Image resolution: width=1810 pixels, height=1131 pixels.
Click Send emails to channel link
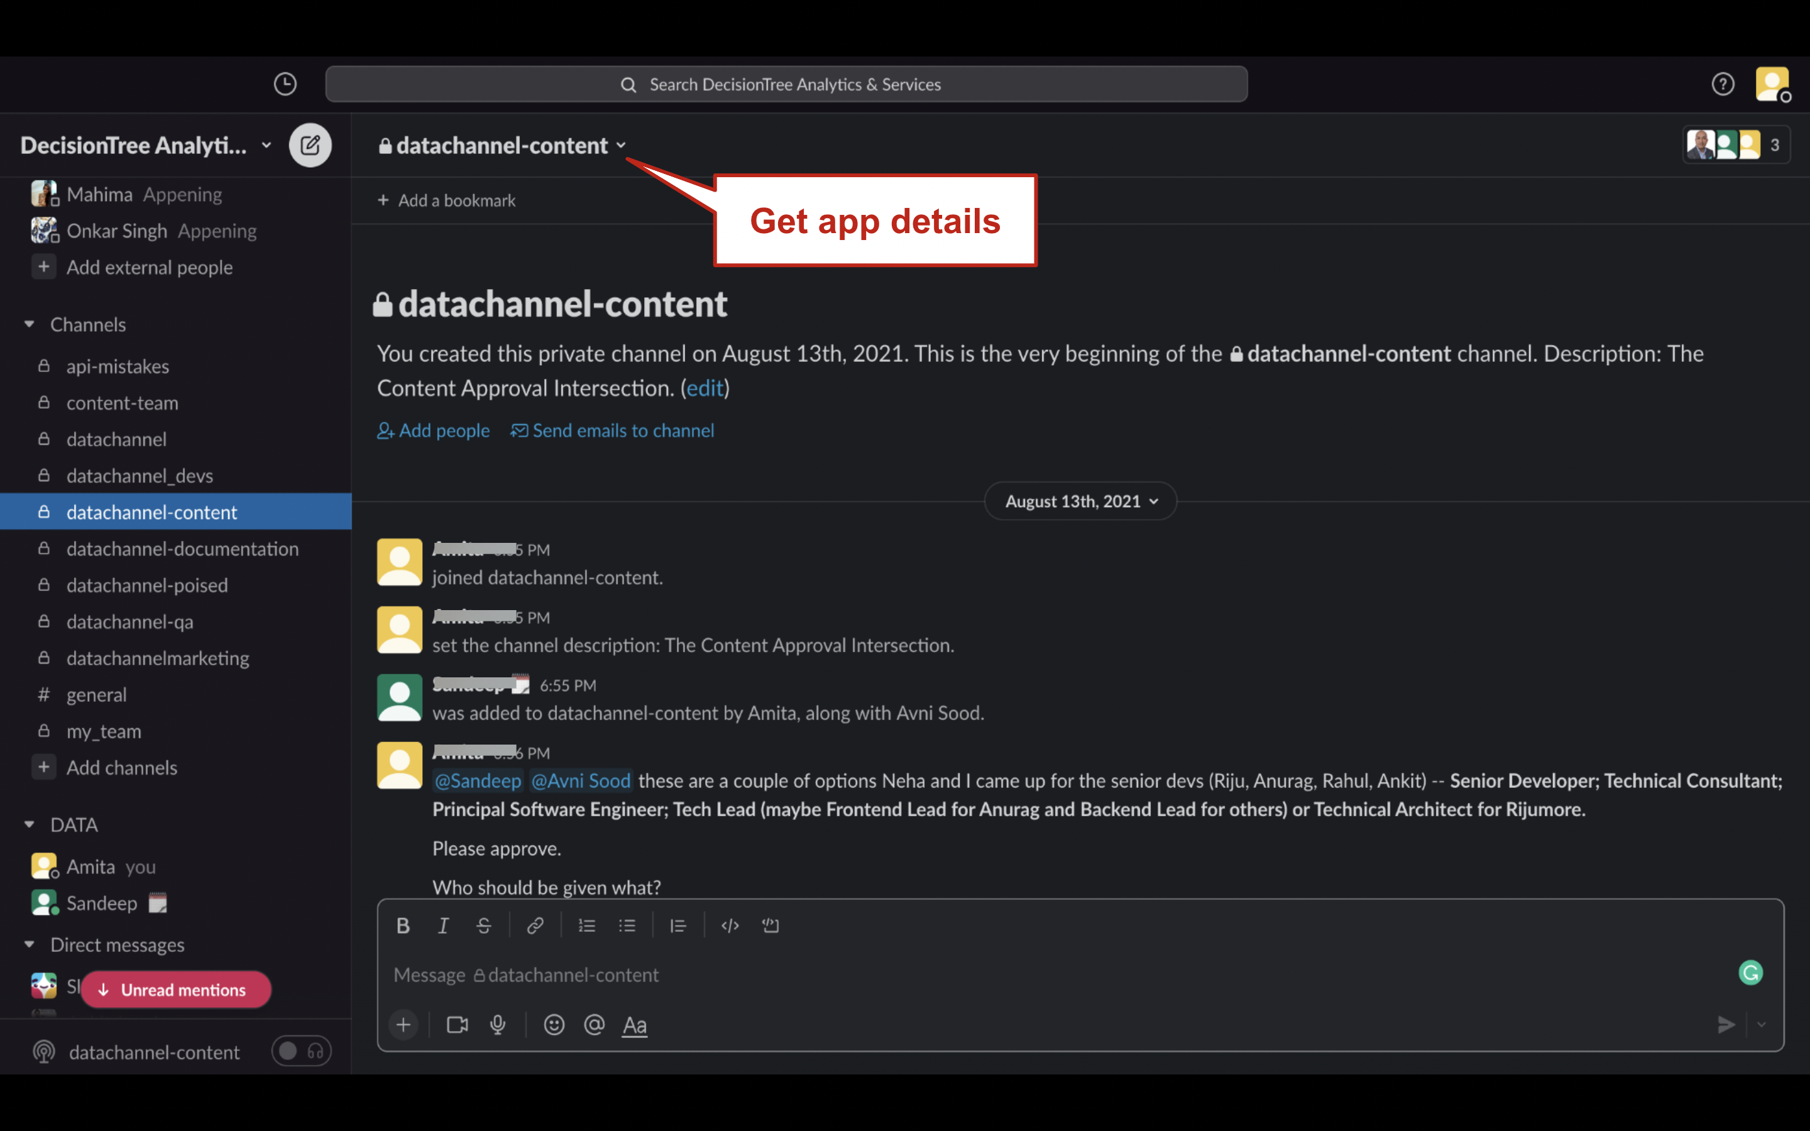[x=613, y=431]
